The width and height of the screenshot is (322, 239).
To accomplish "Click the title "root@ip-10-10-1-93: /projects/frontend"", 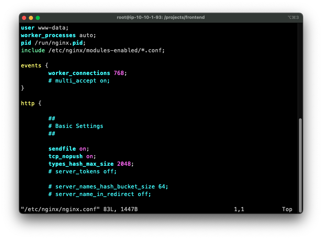I will click(x=162, y=17).
